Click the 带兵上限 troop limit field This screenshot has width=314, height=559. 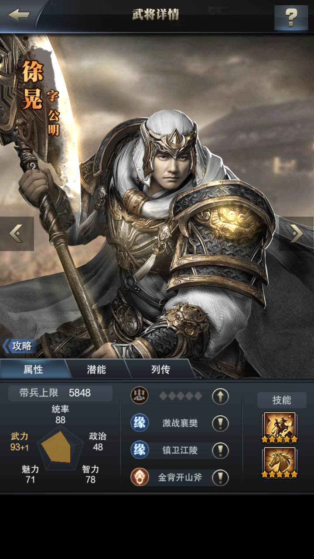60,393
